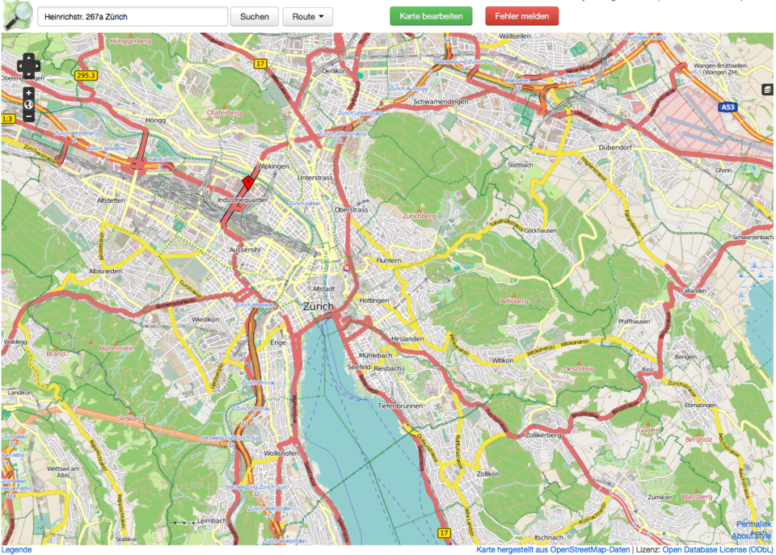Viewport: 776px width, 555px height.
Task: Click the globe zoom-to-world icon
Action: click(28, 104)
